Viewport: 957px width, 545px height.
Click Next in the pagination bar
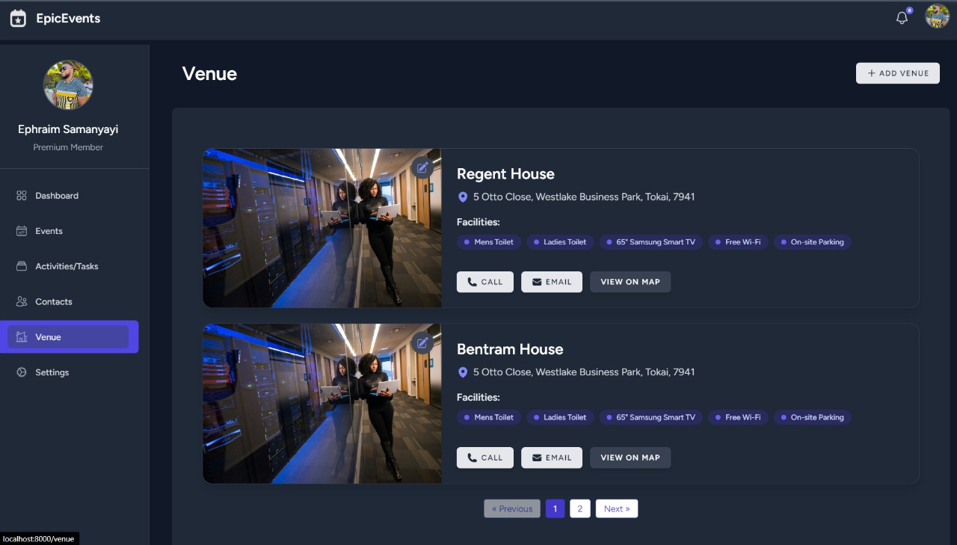(x=616, y=508)
